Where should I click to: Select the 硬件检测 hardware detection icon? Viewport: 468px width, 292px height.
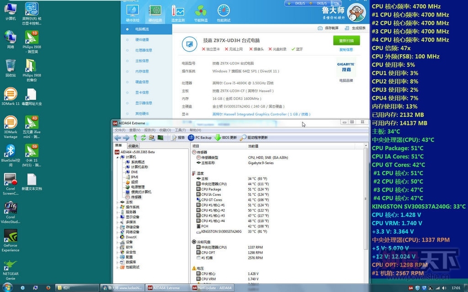155,13
